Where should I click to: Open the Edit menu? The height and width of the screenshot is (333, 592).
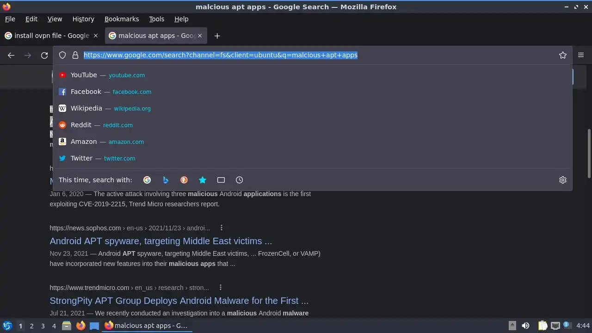(x=31, y=19)
